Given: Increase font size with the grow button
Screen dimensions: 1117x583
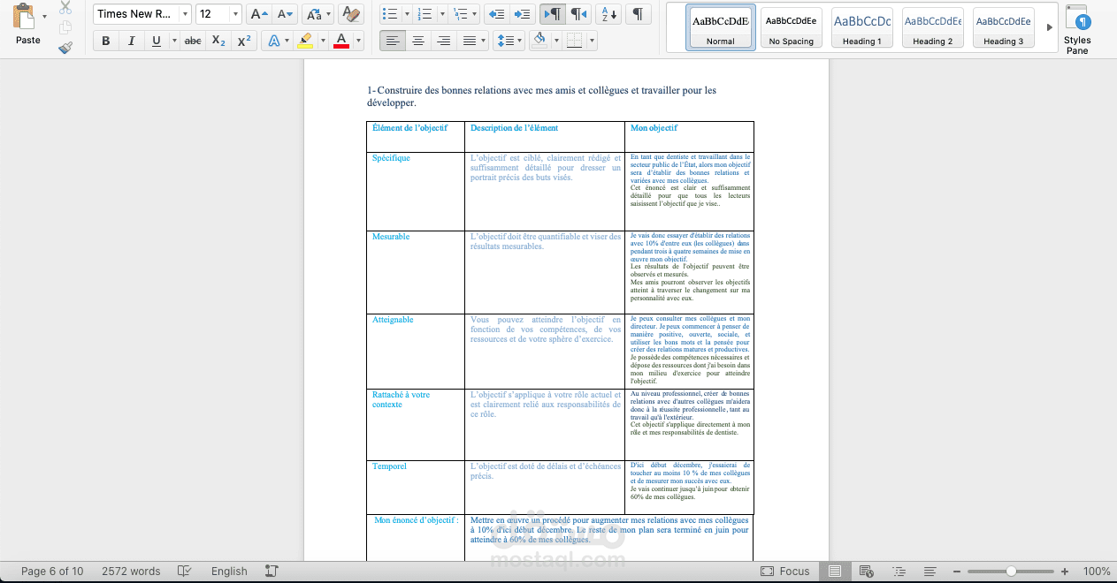Looking at the screenshot, I should pos(258,14).
